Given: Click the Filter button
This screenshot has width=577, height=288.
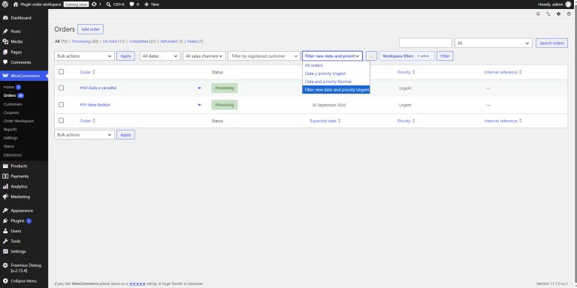Looking at the screenshot, I should pyautogui.click(x=445, y=55).
